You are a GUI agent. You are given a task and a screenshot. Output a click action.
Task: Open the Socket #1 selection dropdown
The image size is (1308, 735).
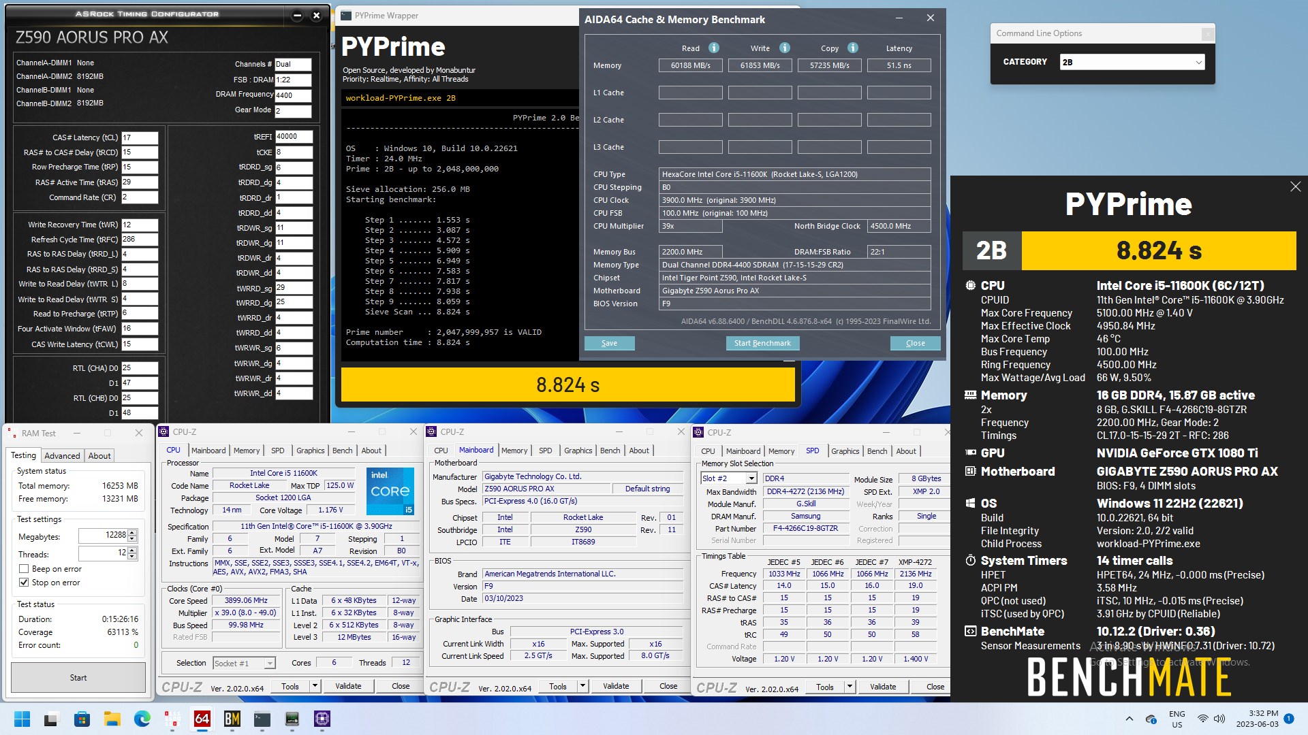270,663
